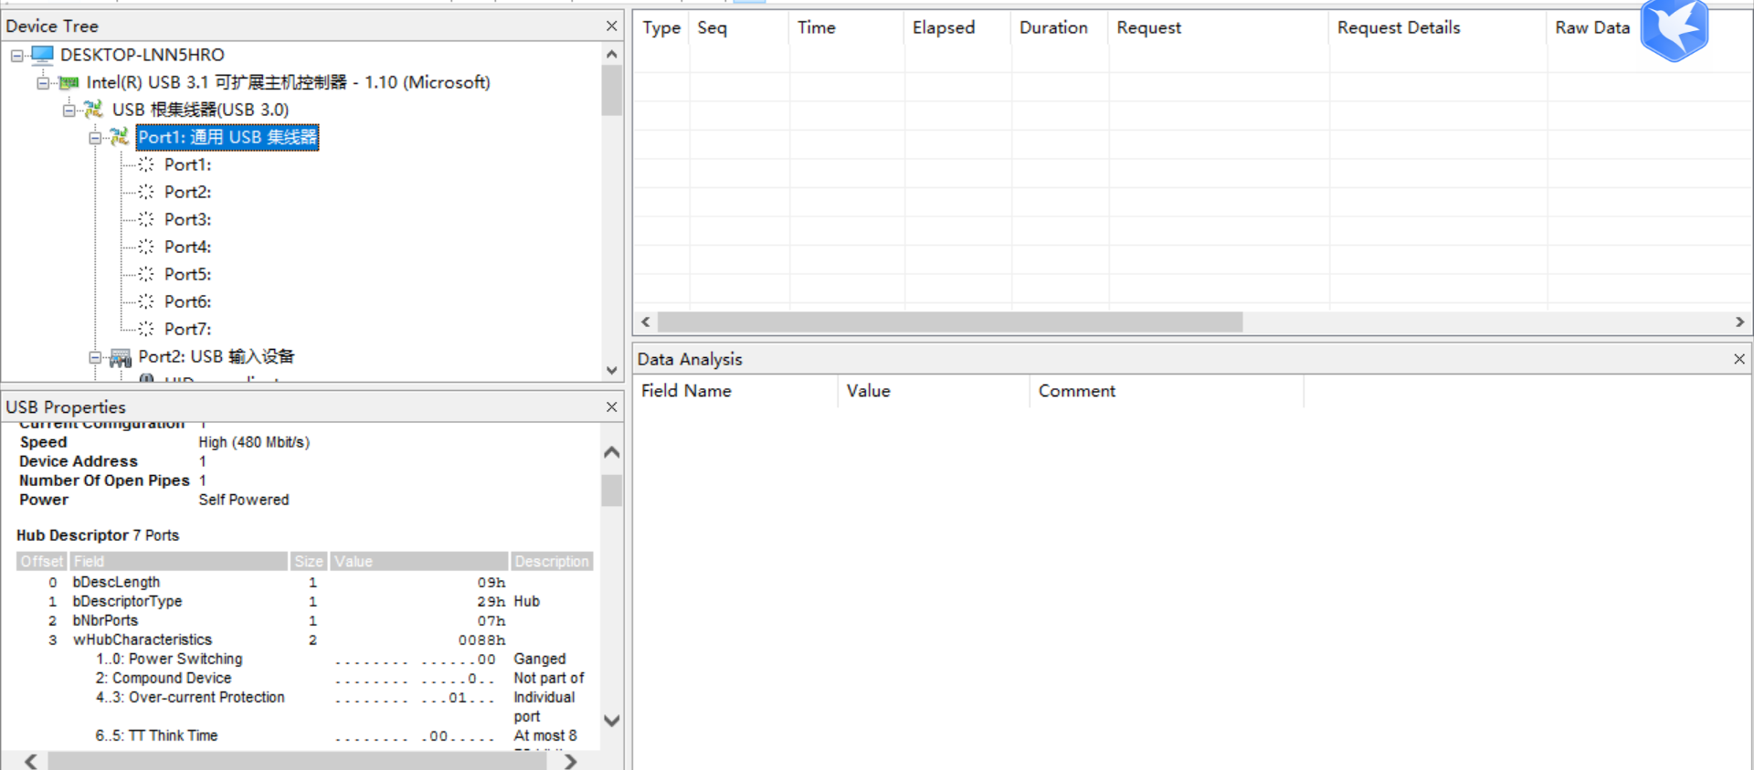
Task: Collapse the Intel USB 3.1 controller node
Action: pyautogui.click(x=43, y=83)
